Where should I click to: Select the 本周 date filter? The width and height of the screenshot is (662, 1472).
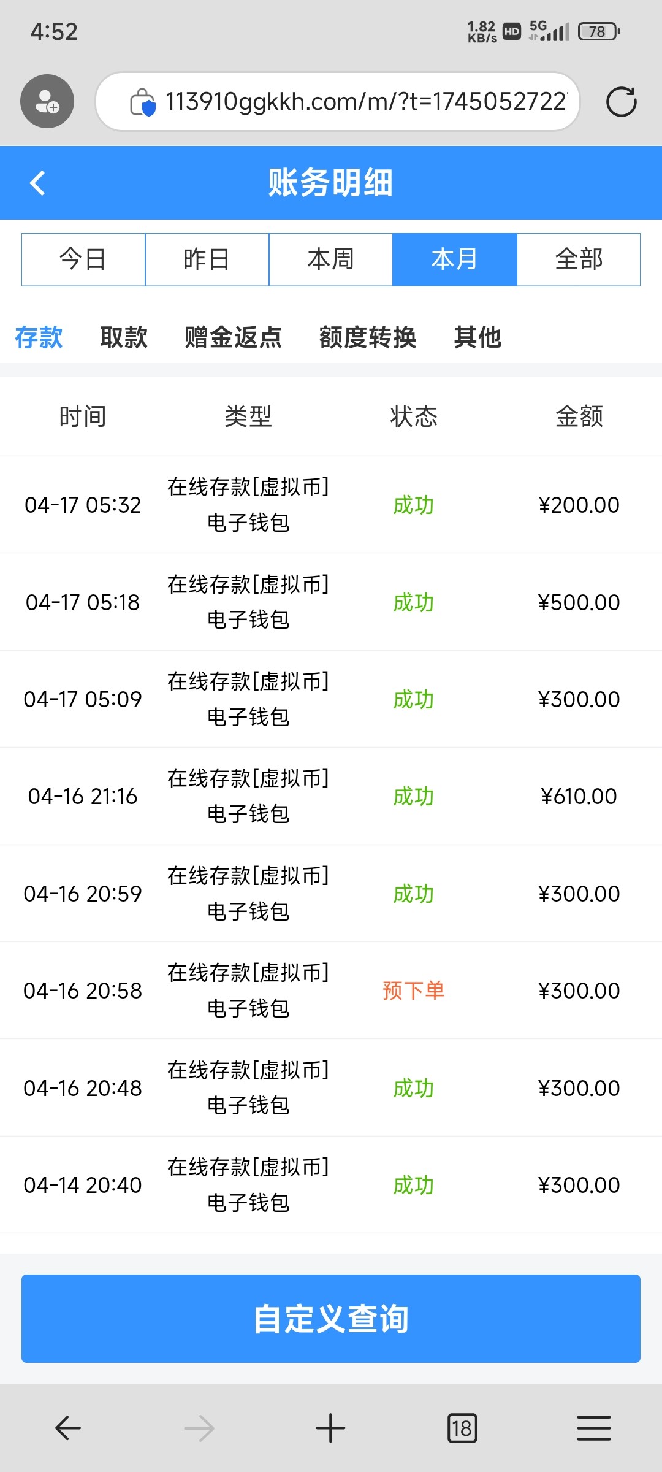pyautogui.click(x=331, y=259)
